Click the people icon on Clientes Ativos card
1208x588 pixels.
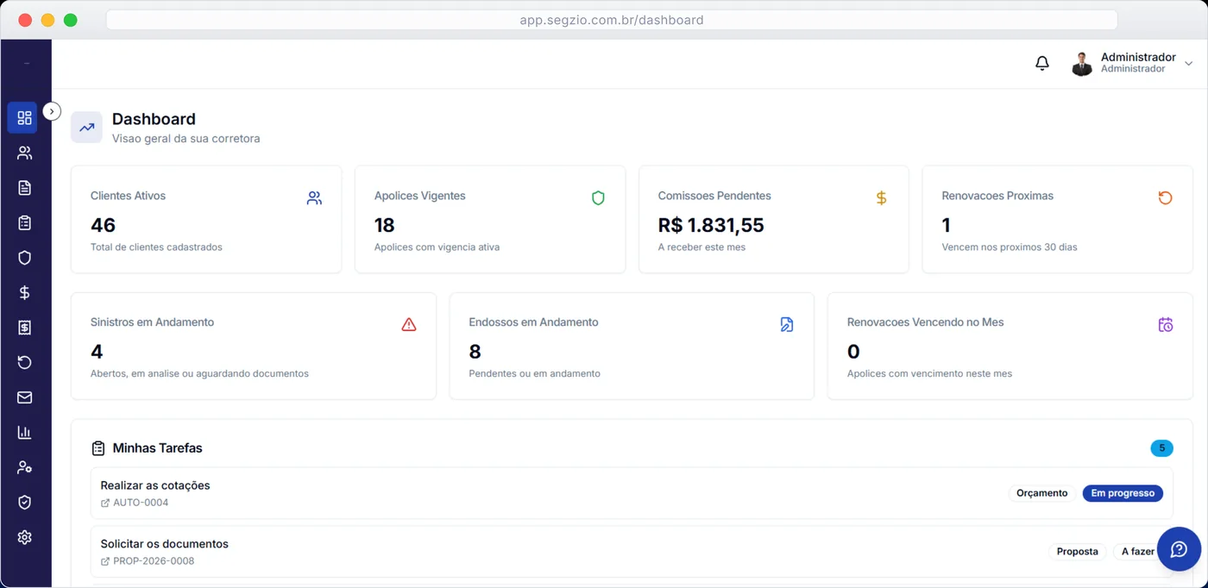coord(314,197)
